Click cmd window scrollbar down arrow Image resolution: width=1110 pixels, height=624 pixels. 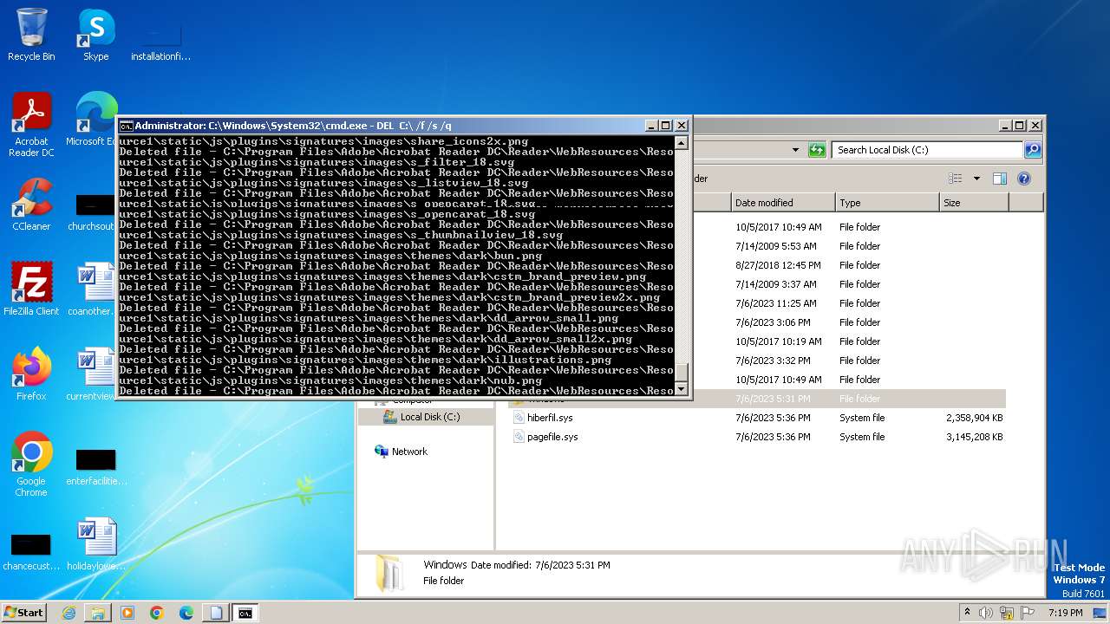(682, 389)
